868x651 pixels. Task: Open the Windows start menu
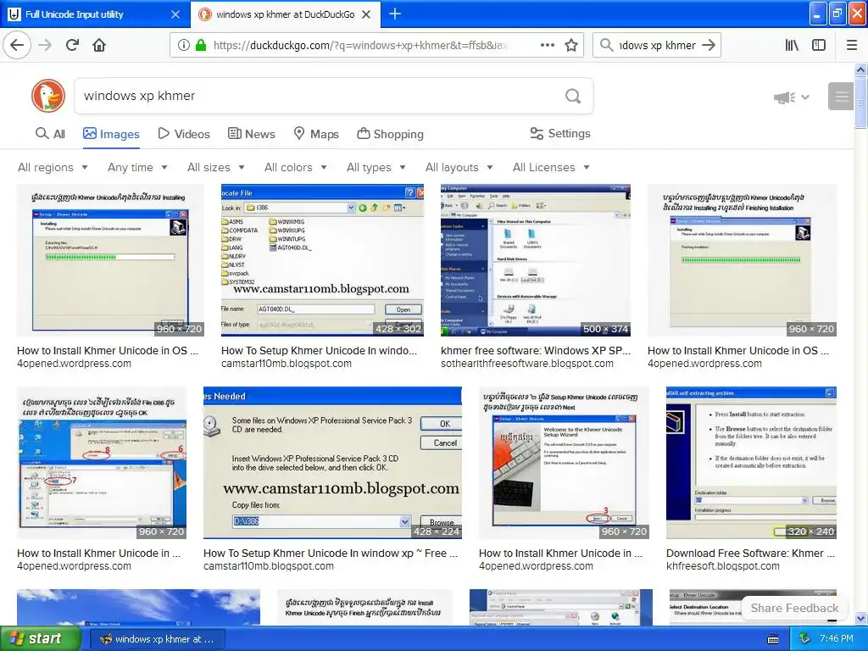(41, 639)
